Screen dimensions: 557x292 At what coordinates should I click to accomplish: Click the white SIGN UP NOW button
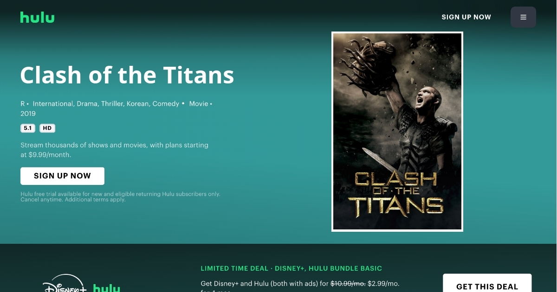click(62, 176)
